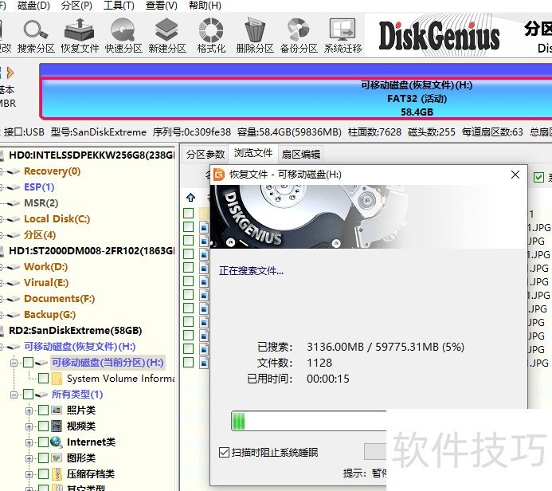Click the drive icon next to ESP(1)
Image resolution: width=552 pixels, height=491 pixels.
tap(14, 187)
